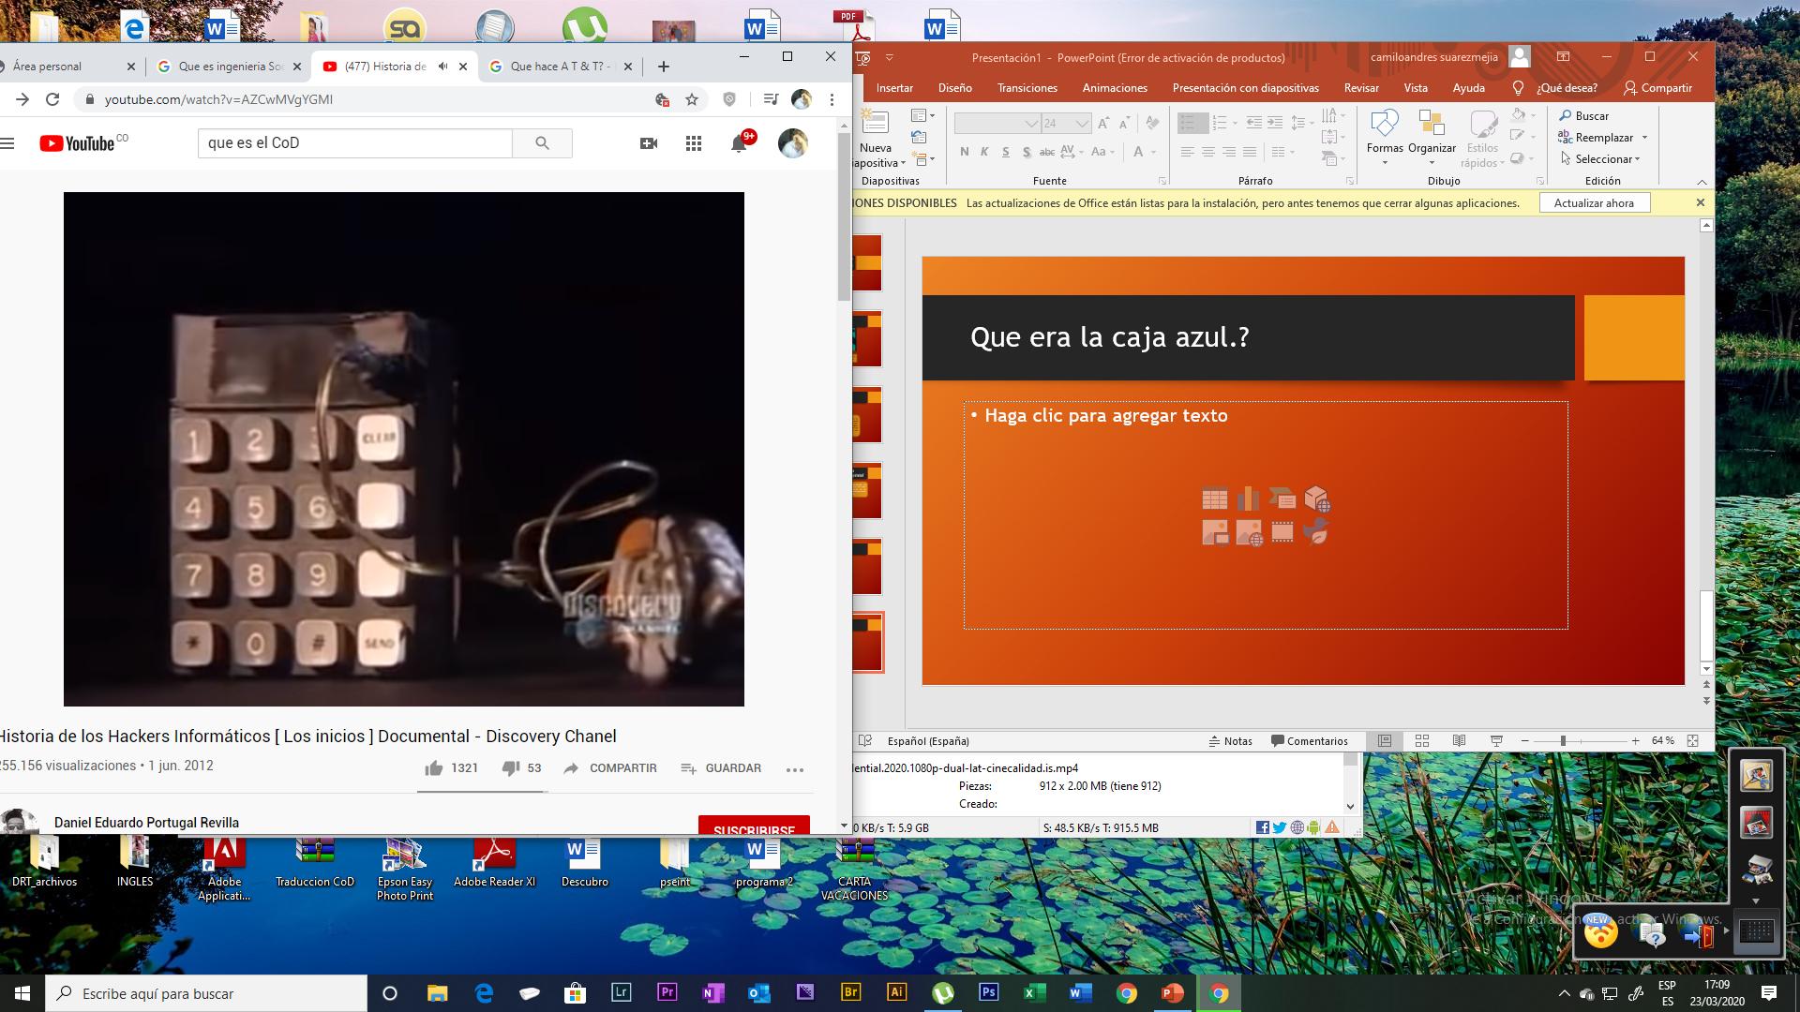1800x1012 pixels.
Task: Toggle center alignment in Párrafo group
Action: (1208, 152)
